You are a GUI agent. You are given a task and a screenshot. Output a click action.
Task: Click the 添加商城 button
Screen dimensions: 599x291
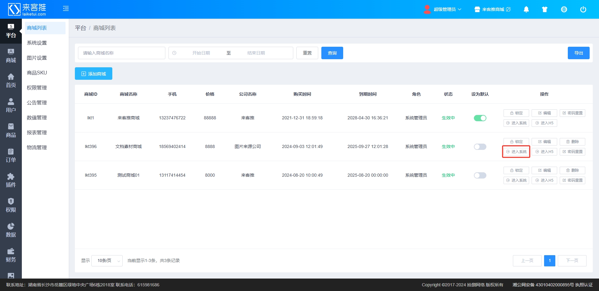click(x=94, y=74)
